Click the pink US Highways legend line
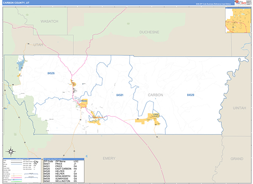The image size is (253, 184). (16, 178)
